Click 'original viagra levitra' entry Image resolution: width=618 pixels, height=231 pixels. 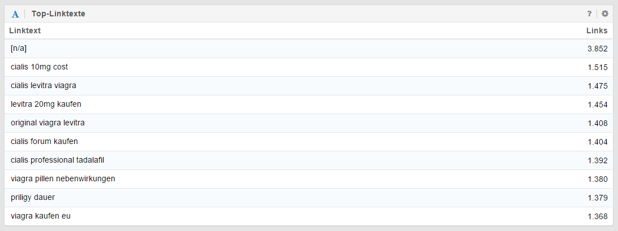pos(47,123)
